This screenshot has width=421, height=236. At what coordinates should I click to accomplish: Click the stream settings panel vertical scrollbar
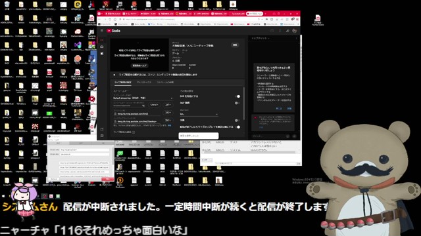click(x=244, y=103)
